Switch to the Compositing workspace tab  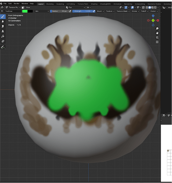point(140,4)
